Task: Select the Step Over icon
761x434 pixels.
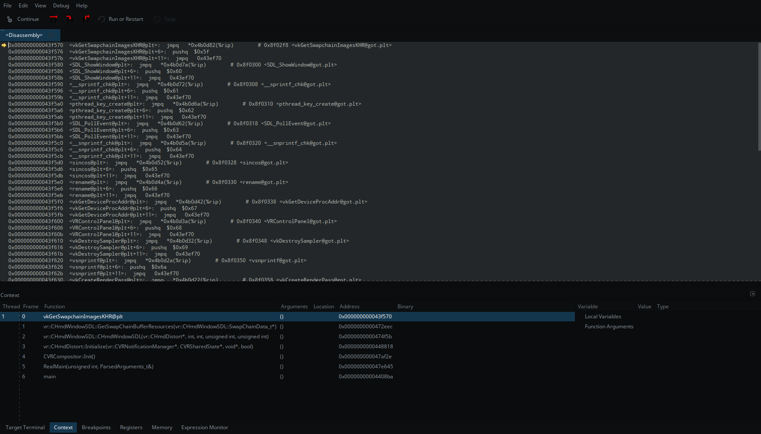Action: tap(53, 19)
